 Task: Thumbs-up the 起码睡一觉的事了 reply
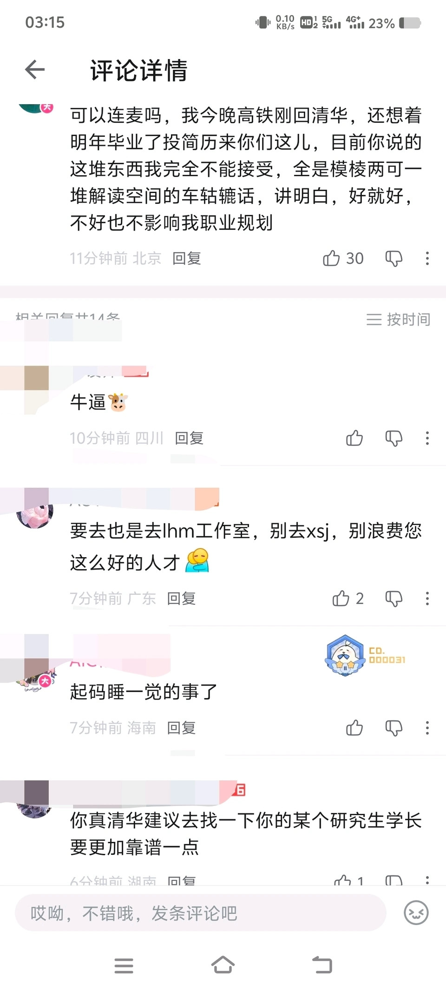(x=354, y=728)
